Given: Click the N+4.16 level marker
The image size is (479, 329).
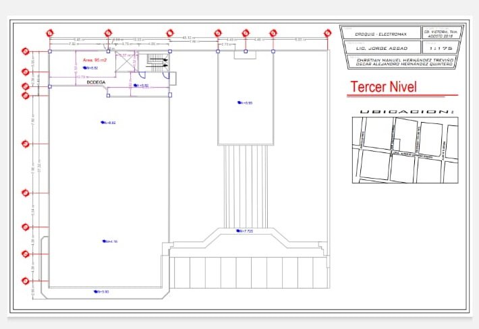Looking at the screenshot, I should click(109, 241).
